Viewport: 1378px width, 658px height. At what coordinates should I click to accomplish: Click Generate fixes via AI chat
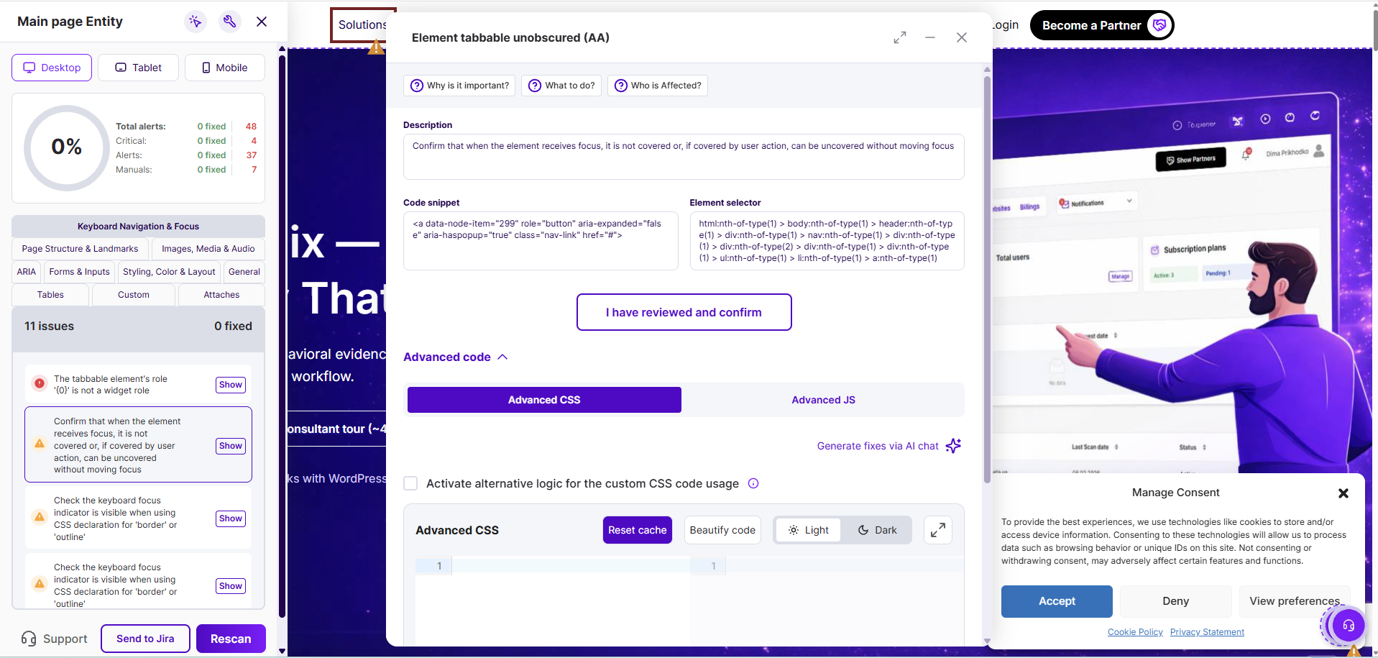pyautogui.click(x=878, y=446)
